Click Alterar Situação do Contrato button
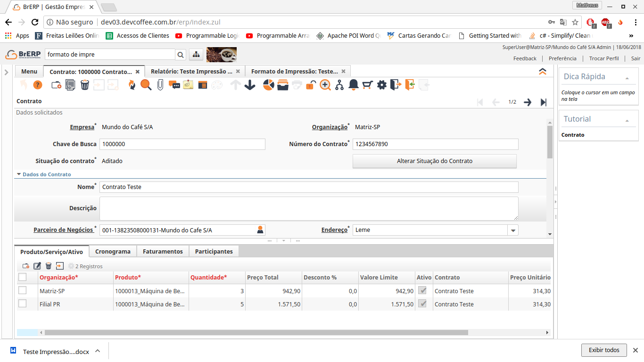644x362 pixels. pos(434,161)
